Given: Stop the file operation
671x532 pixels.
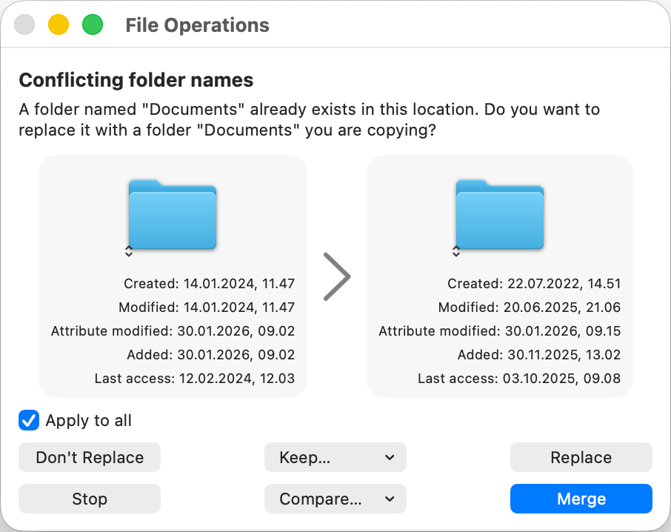Looking at the screenshot, I should [89, 499].
